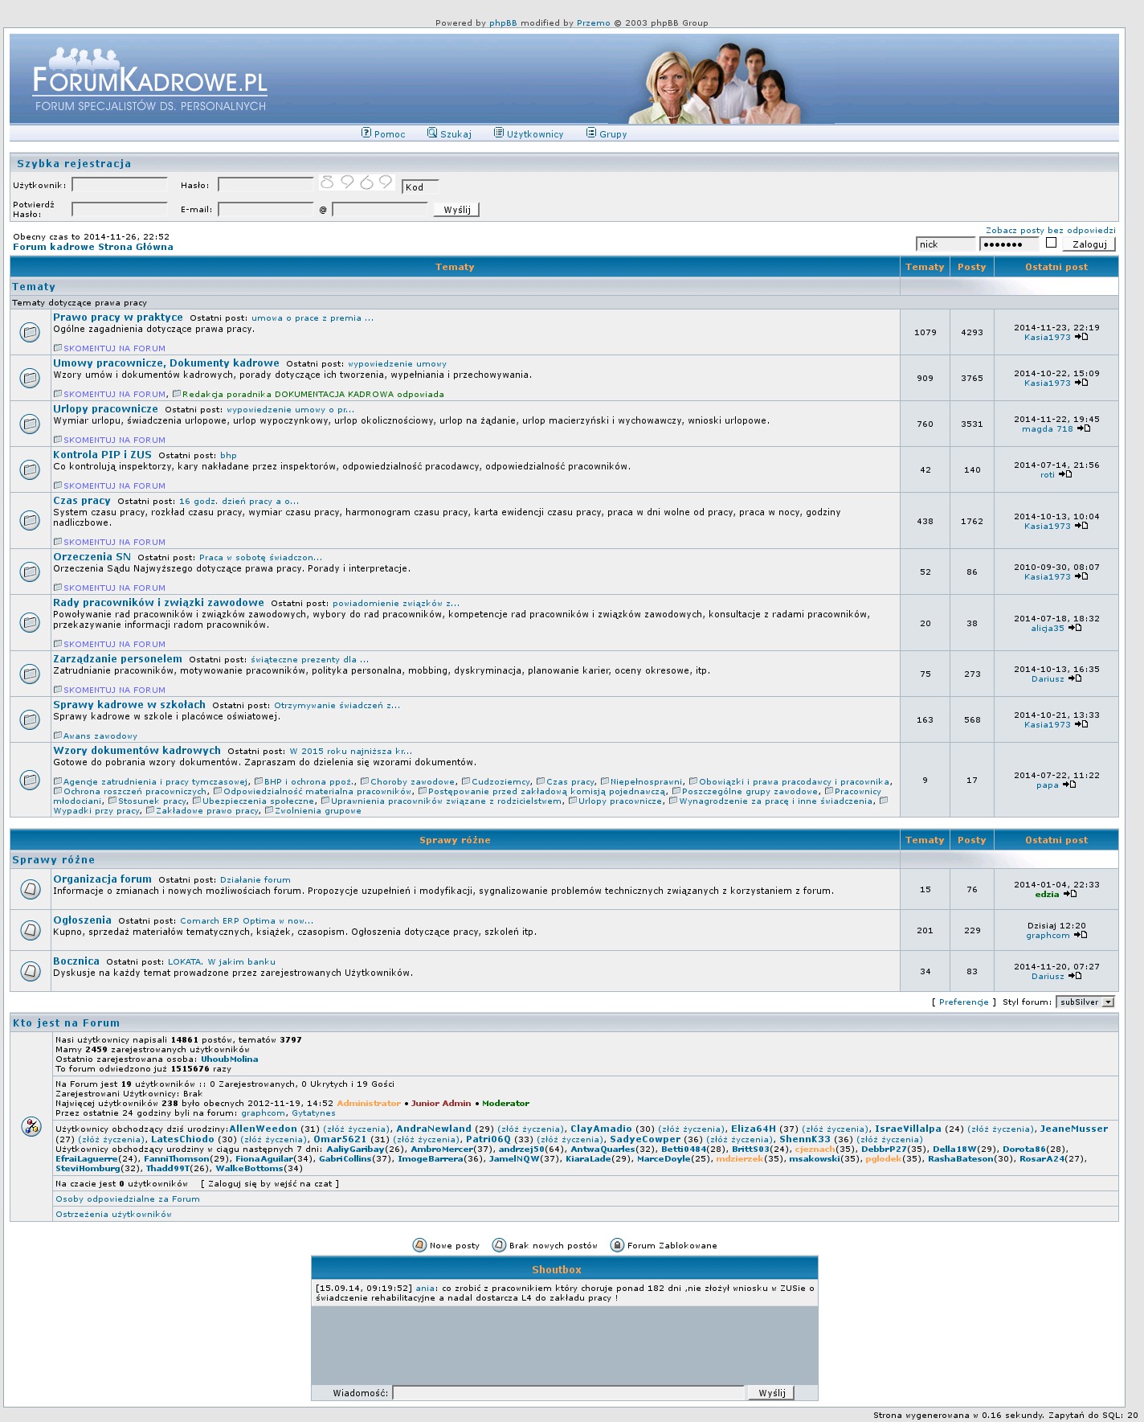Click the Użytkownicy members list icon

(499, 133)
